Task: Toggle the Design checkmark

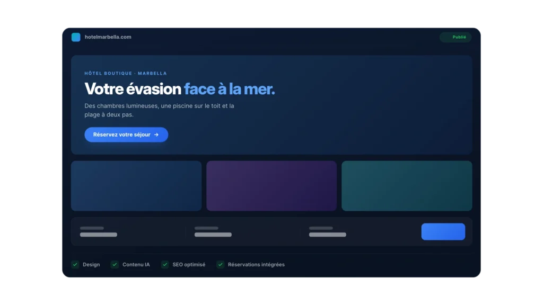Action: click(75, 265)
